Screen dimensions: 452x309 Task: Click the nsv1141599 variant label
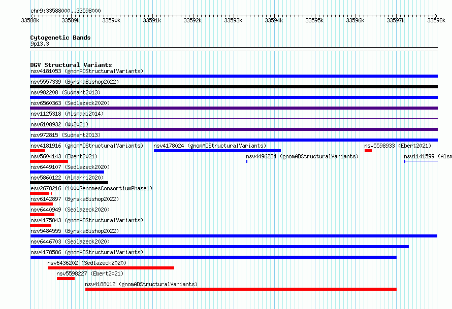click(x=428, y=156)
